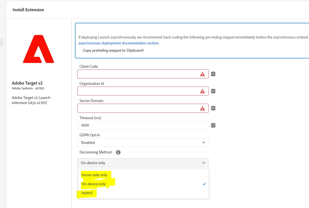This screenshot has width=309, height=208.
Task: Click Adobe Systems v0.18.0 version text
Action: tap(28, 88)
